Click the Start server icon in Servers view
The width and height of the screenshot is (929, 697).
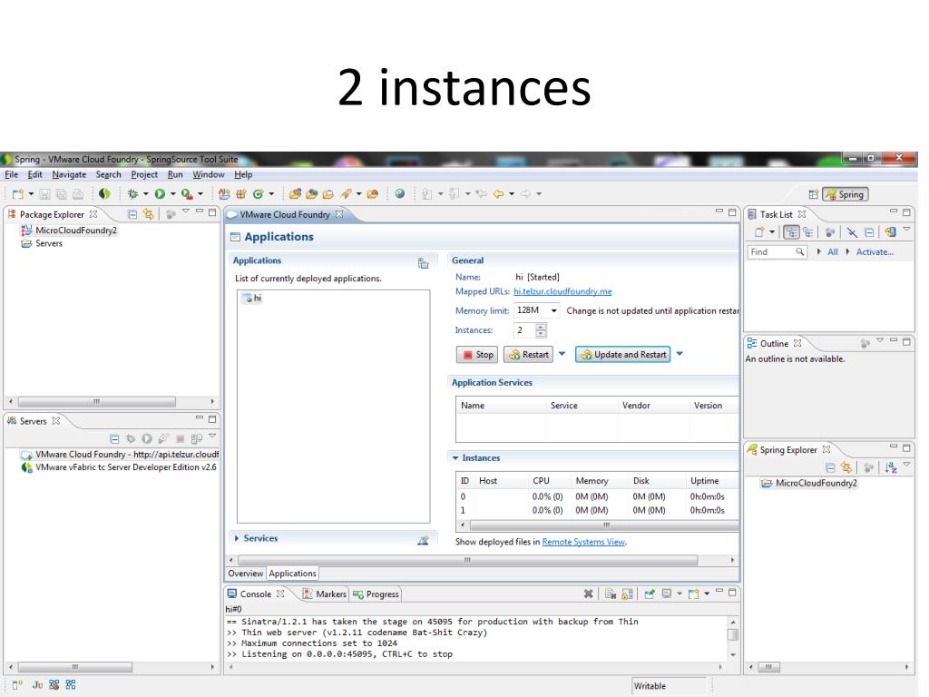(x=147, y=438)
